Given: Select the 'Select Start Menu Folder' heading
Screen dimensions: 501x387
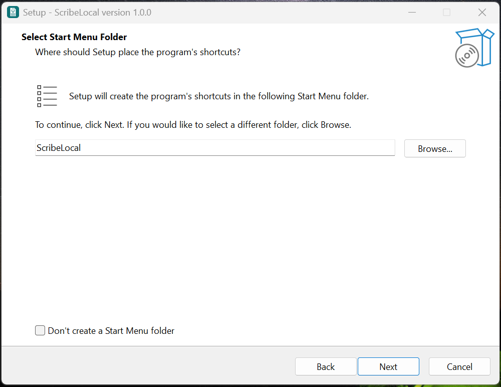Looking at the screenshot, I should click(74, 37).
